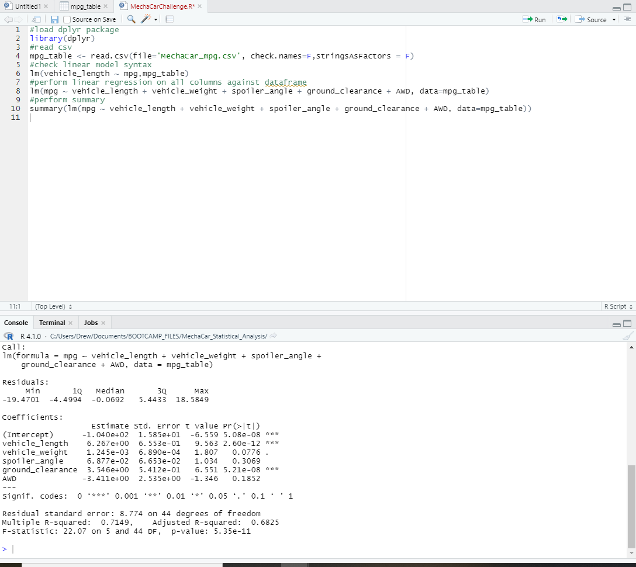Click the underlined word dataframe in line 7

tap(285, 82)
